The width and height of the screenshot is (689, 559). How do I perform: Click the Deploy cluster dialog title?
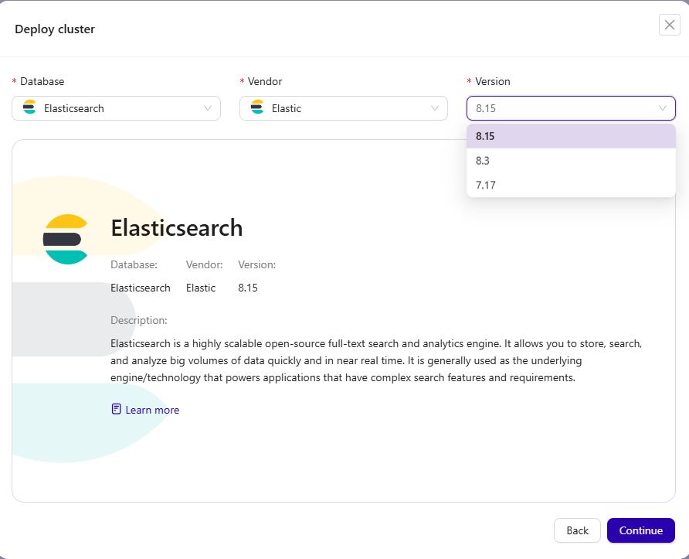coord(54,29)
